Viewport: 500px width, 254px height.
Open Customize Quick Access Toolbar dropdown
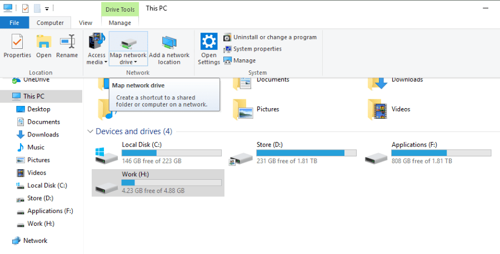coord(47,9)
